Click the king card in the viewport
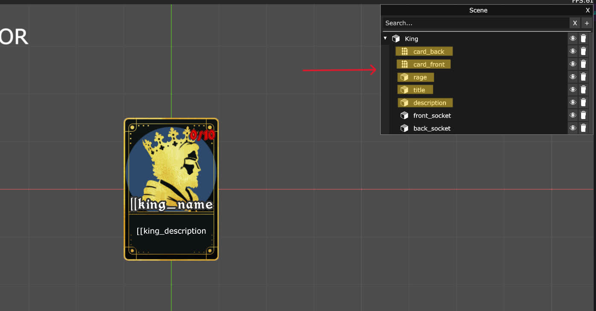This screenshot has height=311, width=596. 171,189
